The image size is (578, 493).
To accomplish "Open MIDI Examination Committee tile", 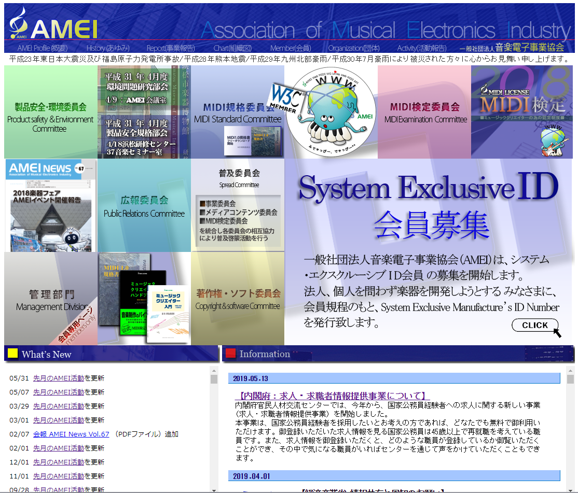I will tap(424, 112).
